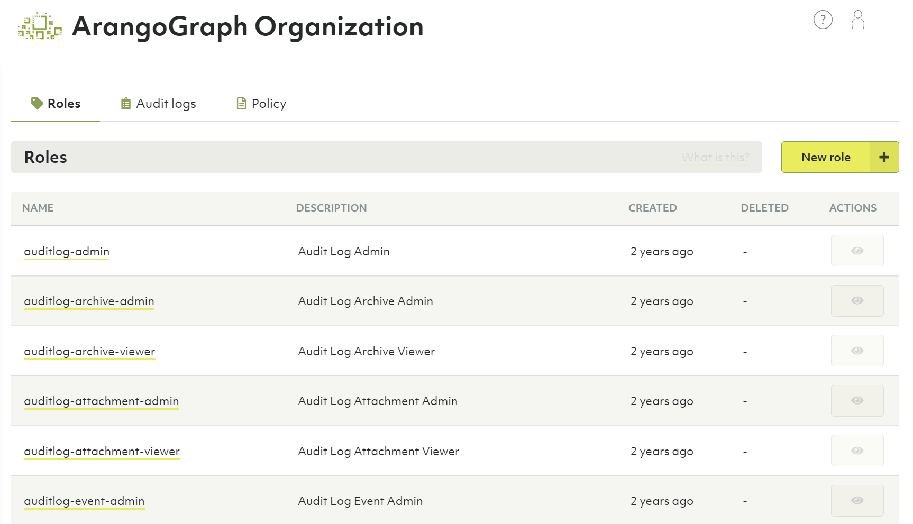This screenshot has width=913, height=524.
Task: Click the 'Audit Log Attachment Viewer' description
Action: [x=378, y=451]
